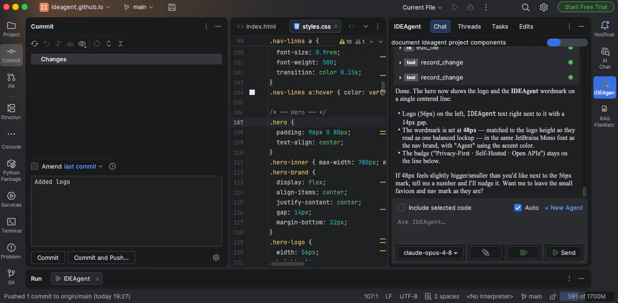Open the Python Packages tool window
The height and width of the screenshot is (303, 618).
click(11, 170)
